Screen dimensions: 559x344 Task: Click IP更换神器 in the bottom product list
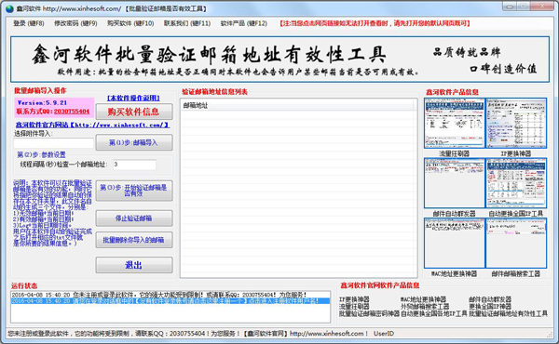[x=354, y=299]
